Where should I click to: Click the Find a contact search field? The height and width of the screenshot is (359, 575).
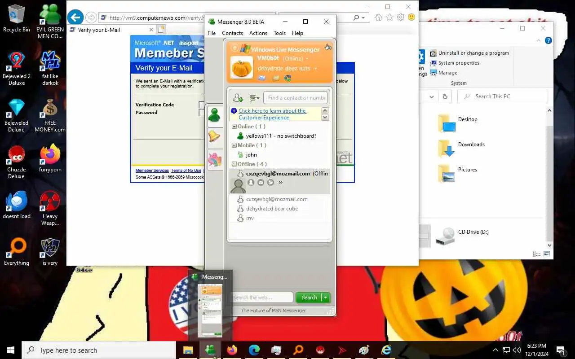coord(295,98)
